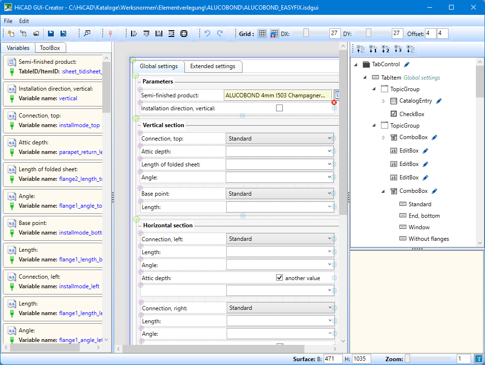Click the magnifier preview icon
The height and width of the screenshot is (365, 485).
[x=87, y=34]
